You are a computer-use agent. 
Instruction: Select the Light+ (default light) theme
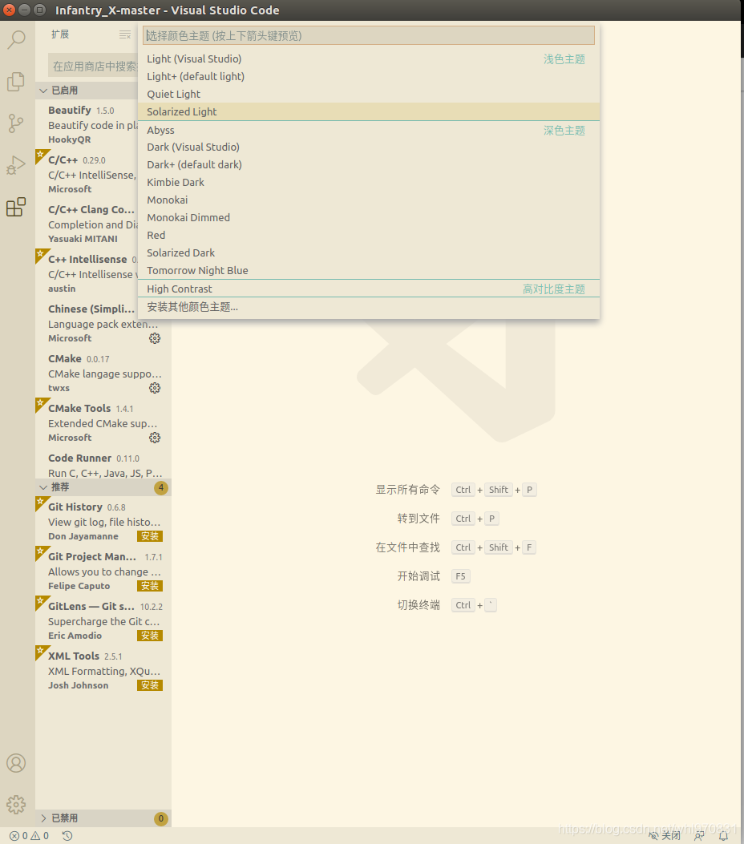[369, 76]
